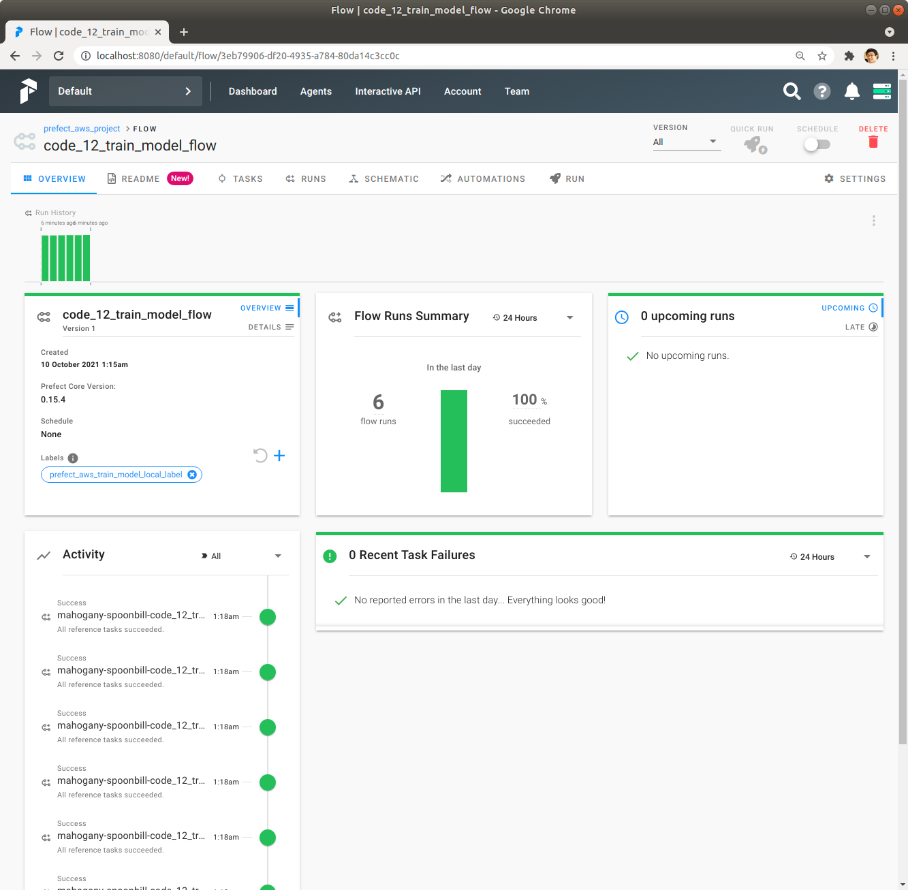Show Upcoming runs view
This screenshot has height=890, width=908.
pos(849,308)
